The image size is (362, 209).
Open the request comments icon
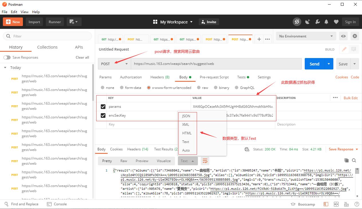coord(354,49)
